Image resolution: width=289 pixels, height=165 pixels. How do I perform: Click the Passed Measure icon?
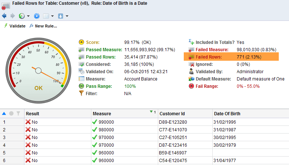(x=81, y=50)
